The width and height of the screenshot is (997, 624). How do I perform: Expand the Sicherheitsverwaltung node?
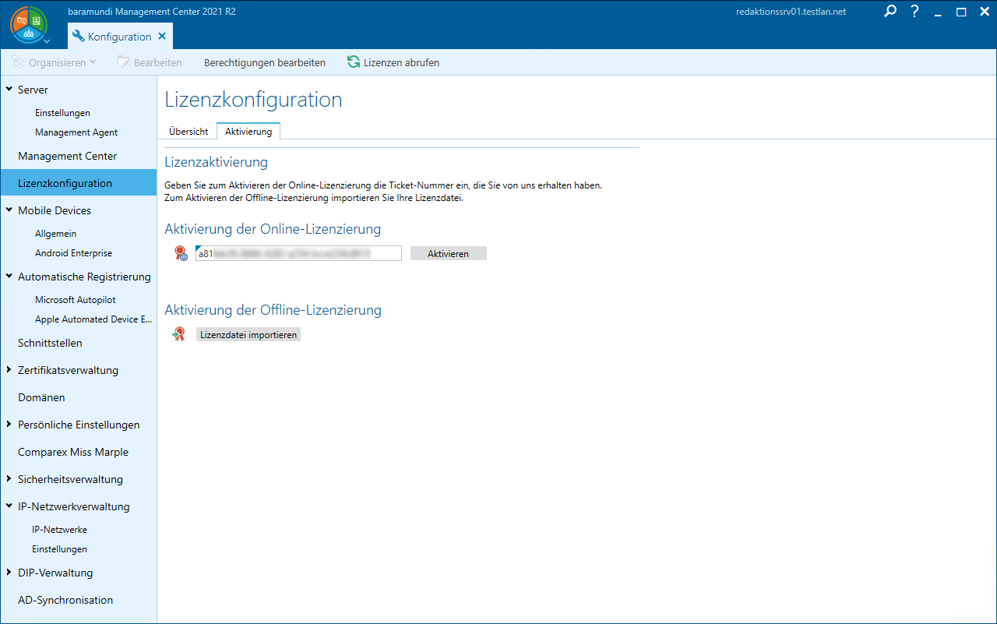(x=9, y=479)
